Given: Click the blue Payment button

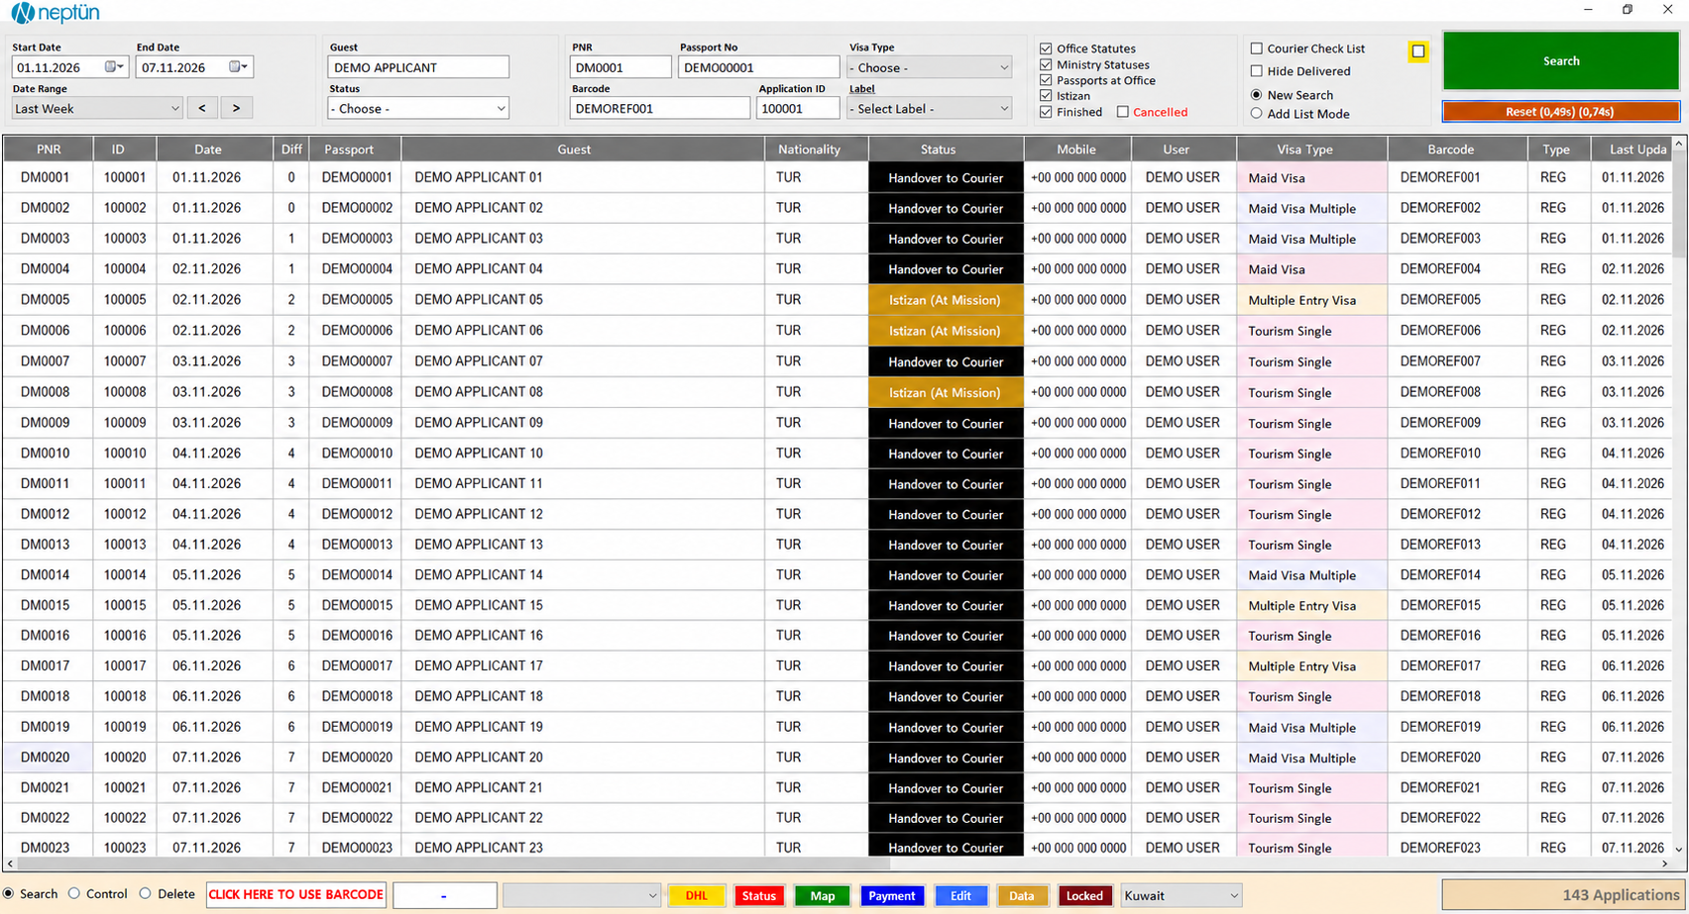Looking at the screenshot, I should pyautogui.click(x=892, y=895).
